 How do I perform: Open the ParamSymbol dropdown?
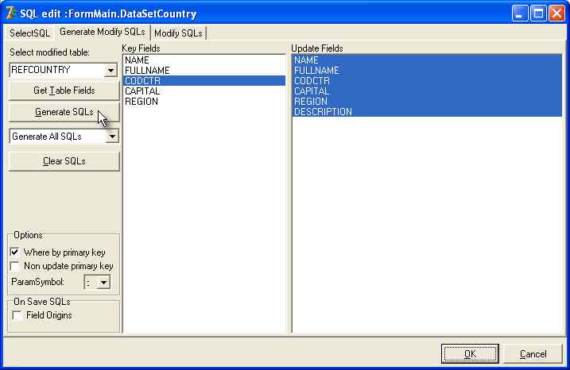pyautogui.click(x=103, y=282)
